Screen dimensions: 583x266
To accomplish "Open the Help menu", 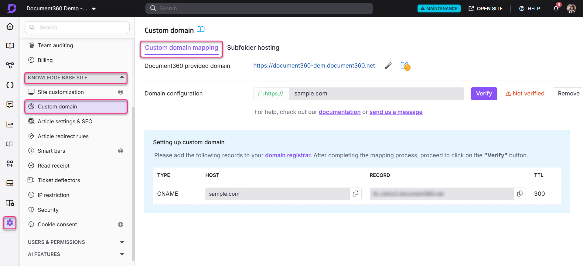I will pos(530,8).
